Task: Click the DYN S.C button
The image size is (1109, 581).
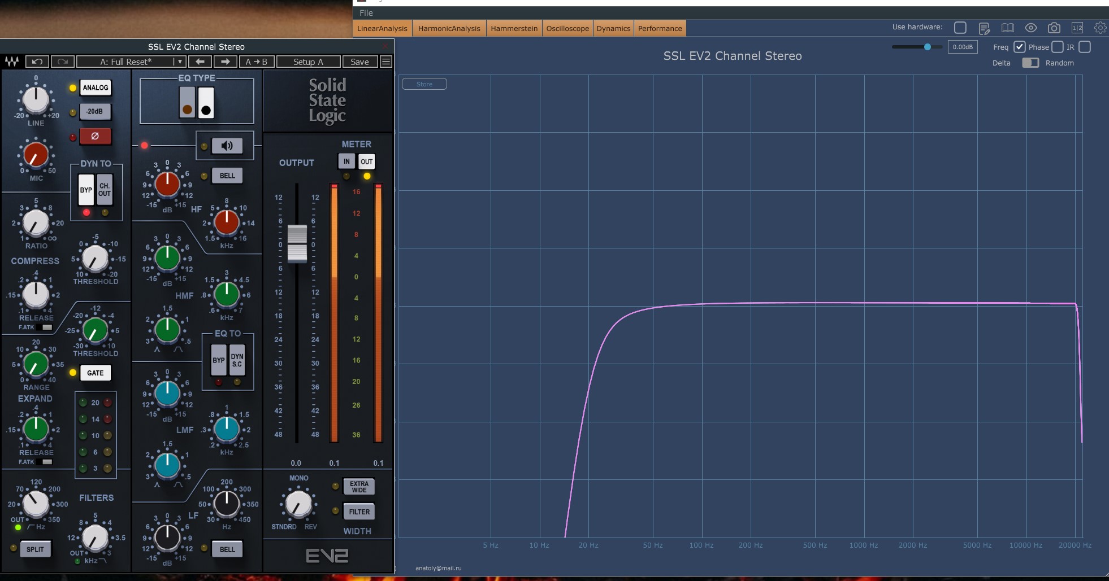Action: pyautogui.click(x=237, y=360)
